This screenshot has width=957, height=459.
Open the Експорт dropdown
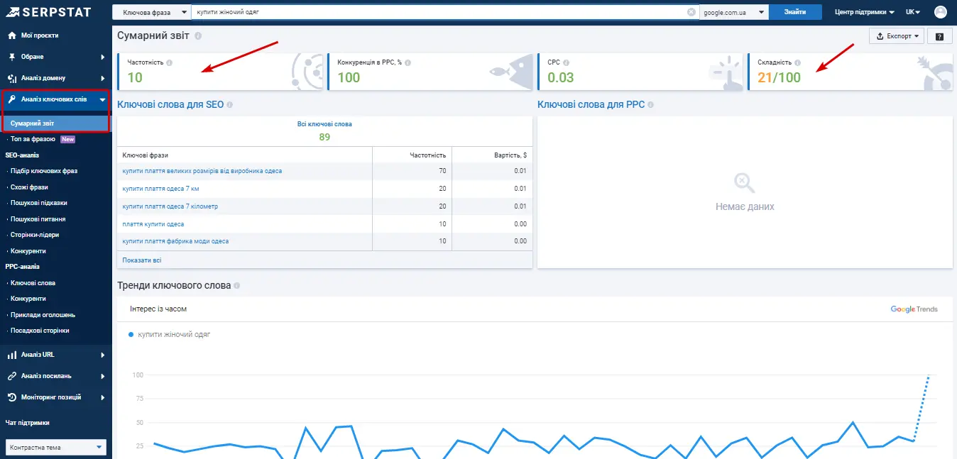pos(896,36)
